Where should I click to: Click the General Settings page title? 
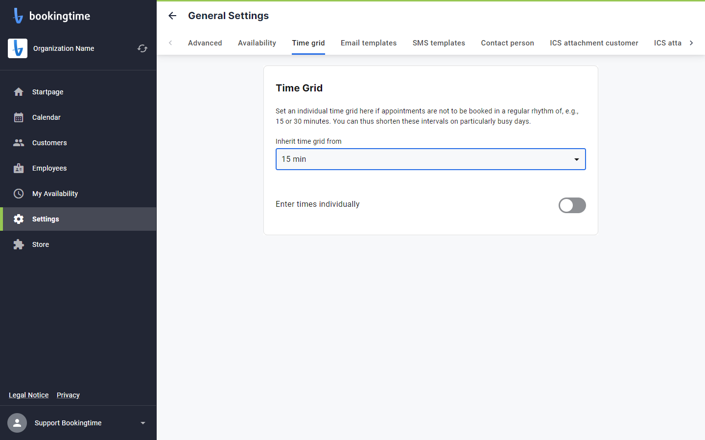point(229,16)
